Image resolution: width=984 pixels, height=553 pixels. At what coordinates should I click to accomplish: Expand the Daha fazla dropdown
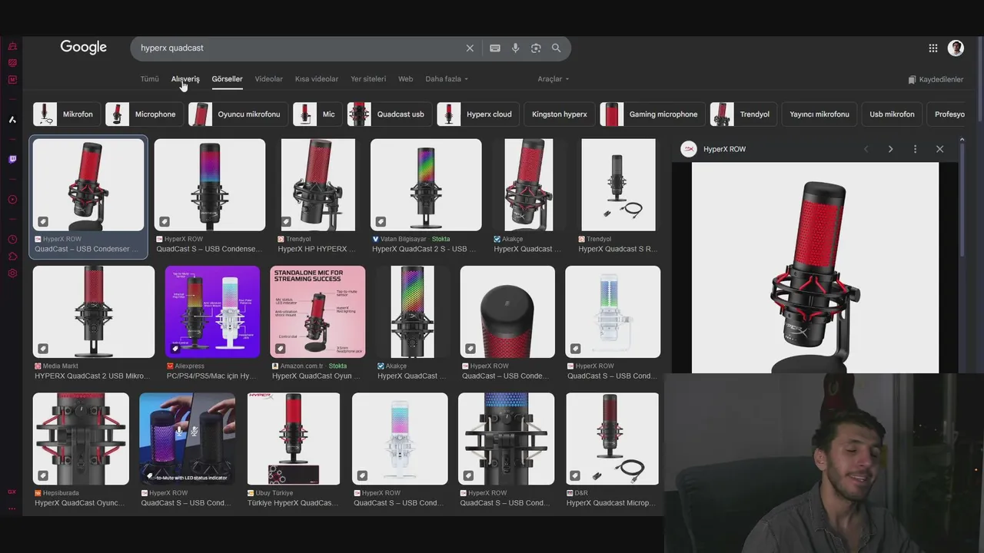447,79
